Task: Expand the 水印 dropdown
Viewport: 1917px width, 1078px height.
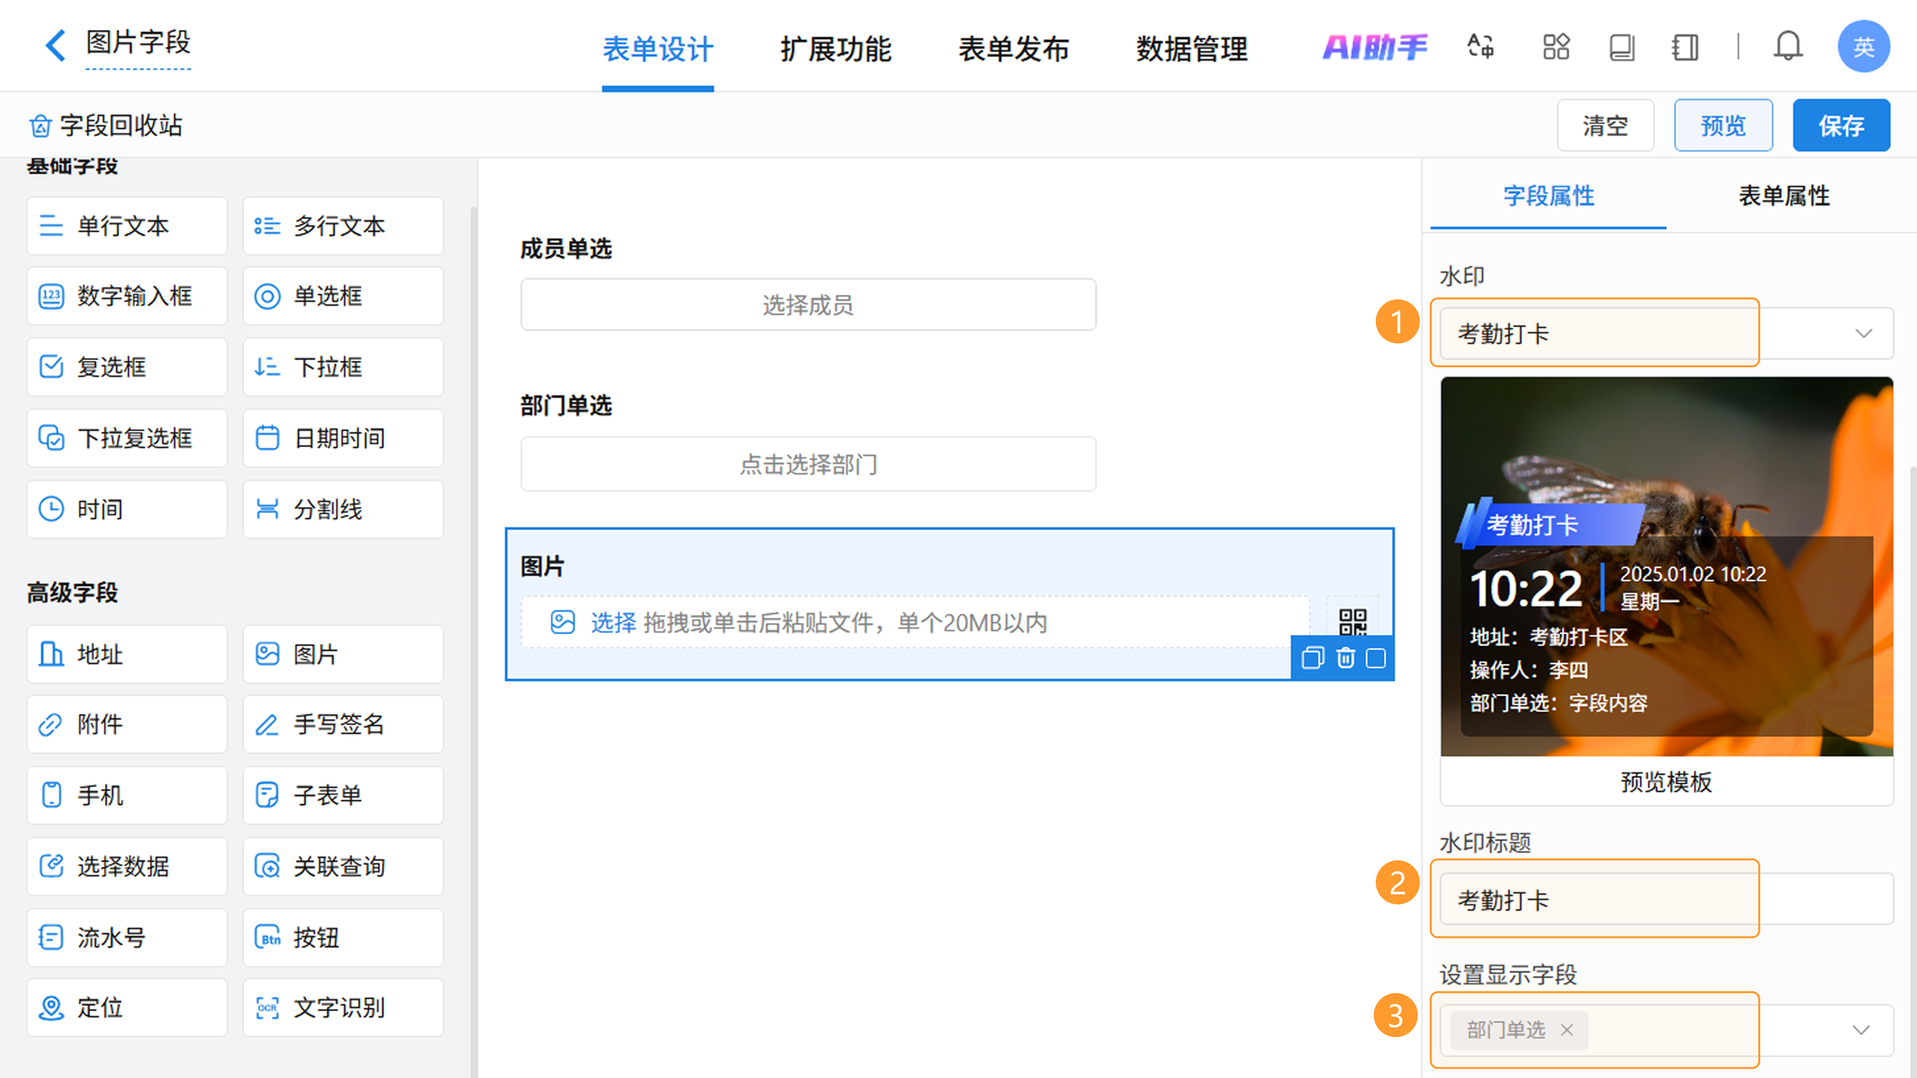Action: 1863,333
